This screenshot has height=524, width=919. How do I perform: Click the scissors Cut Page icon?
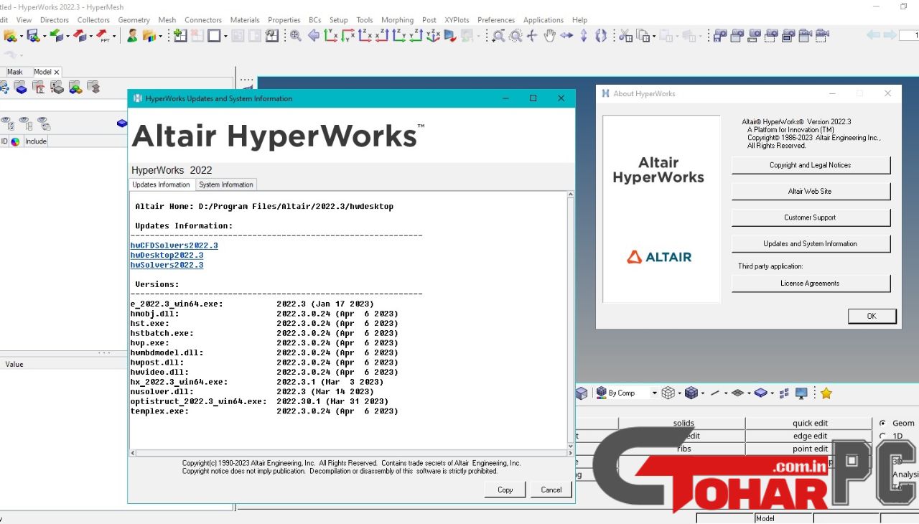click(625, 36)
